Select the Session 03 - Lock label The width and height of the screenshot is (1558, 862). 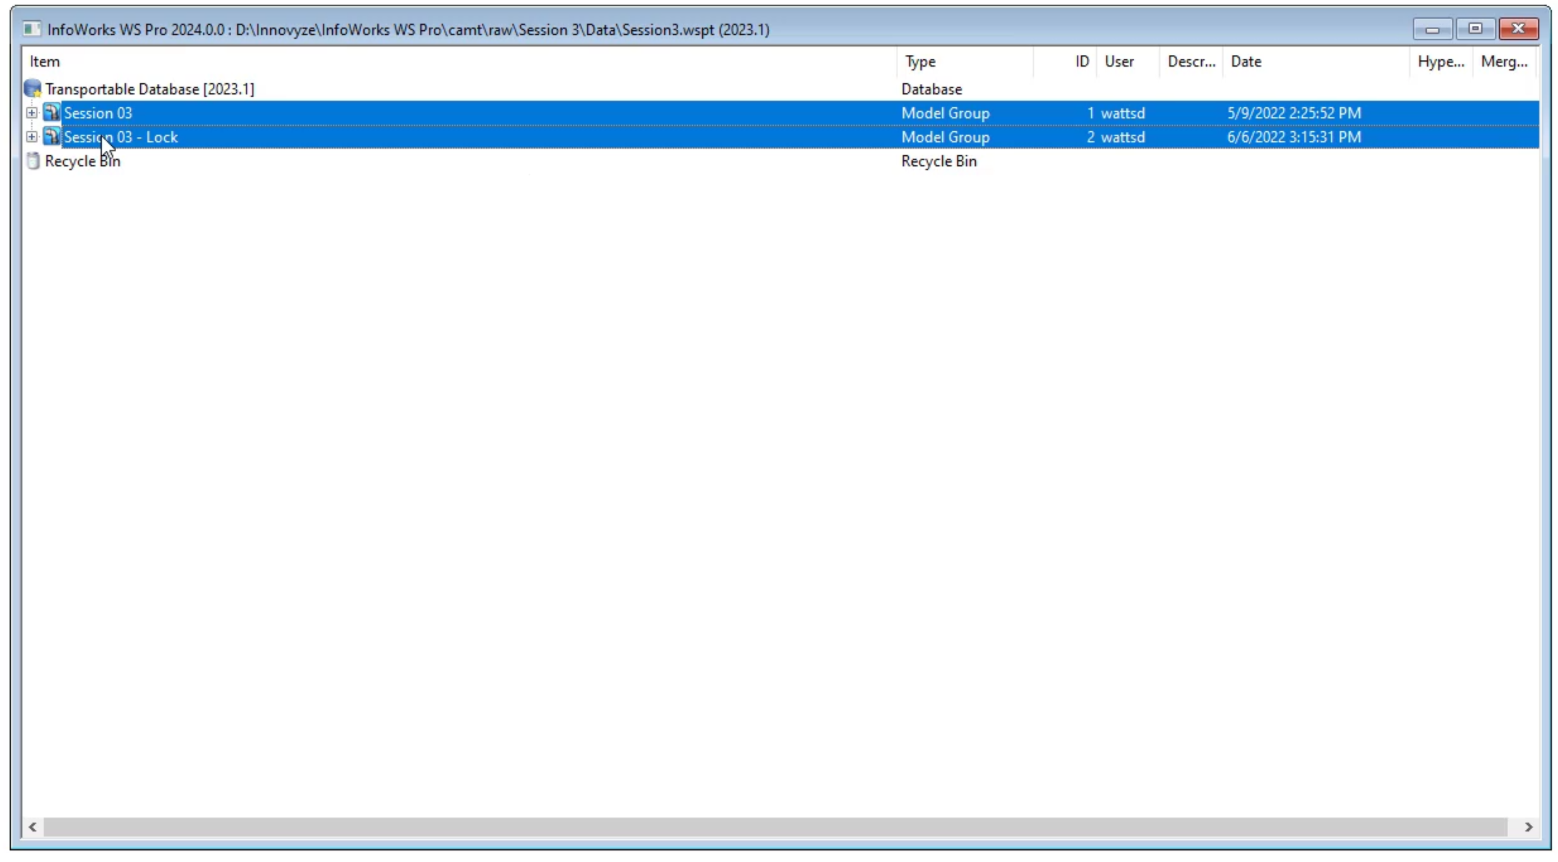121,137
